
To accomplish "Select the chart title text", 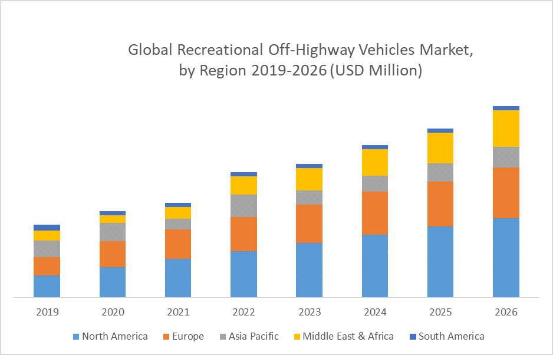I will click(x=301, y=60).
